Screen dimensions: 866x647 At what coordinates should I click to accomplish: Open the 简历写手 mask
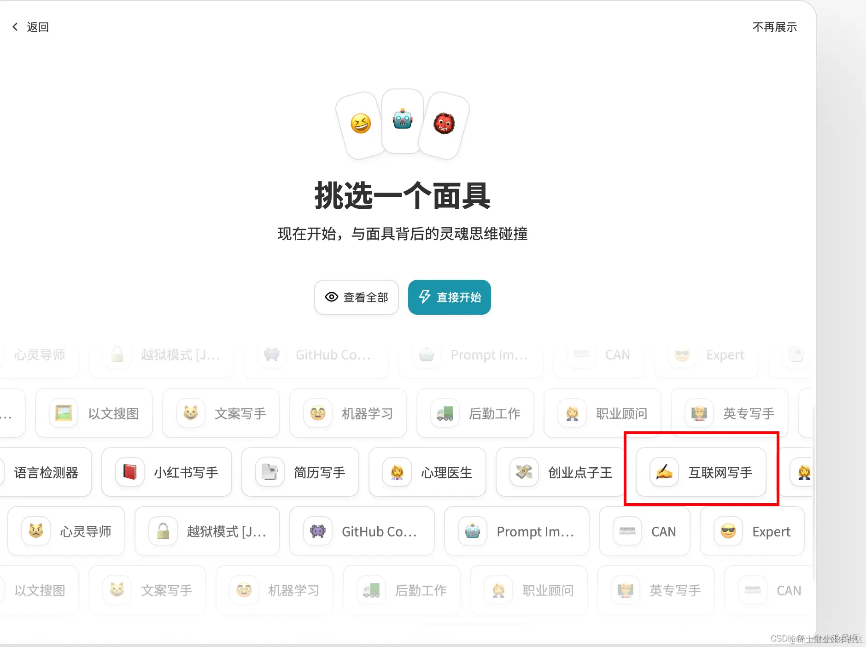[300, 472]
